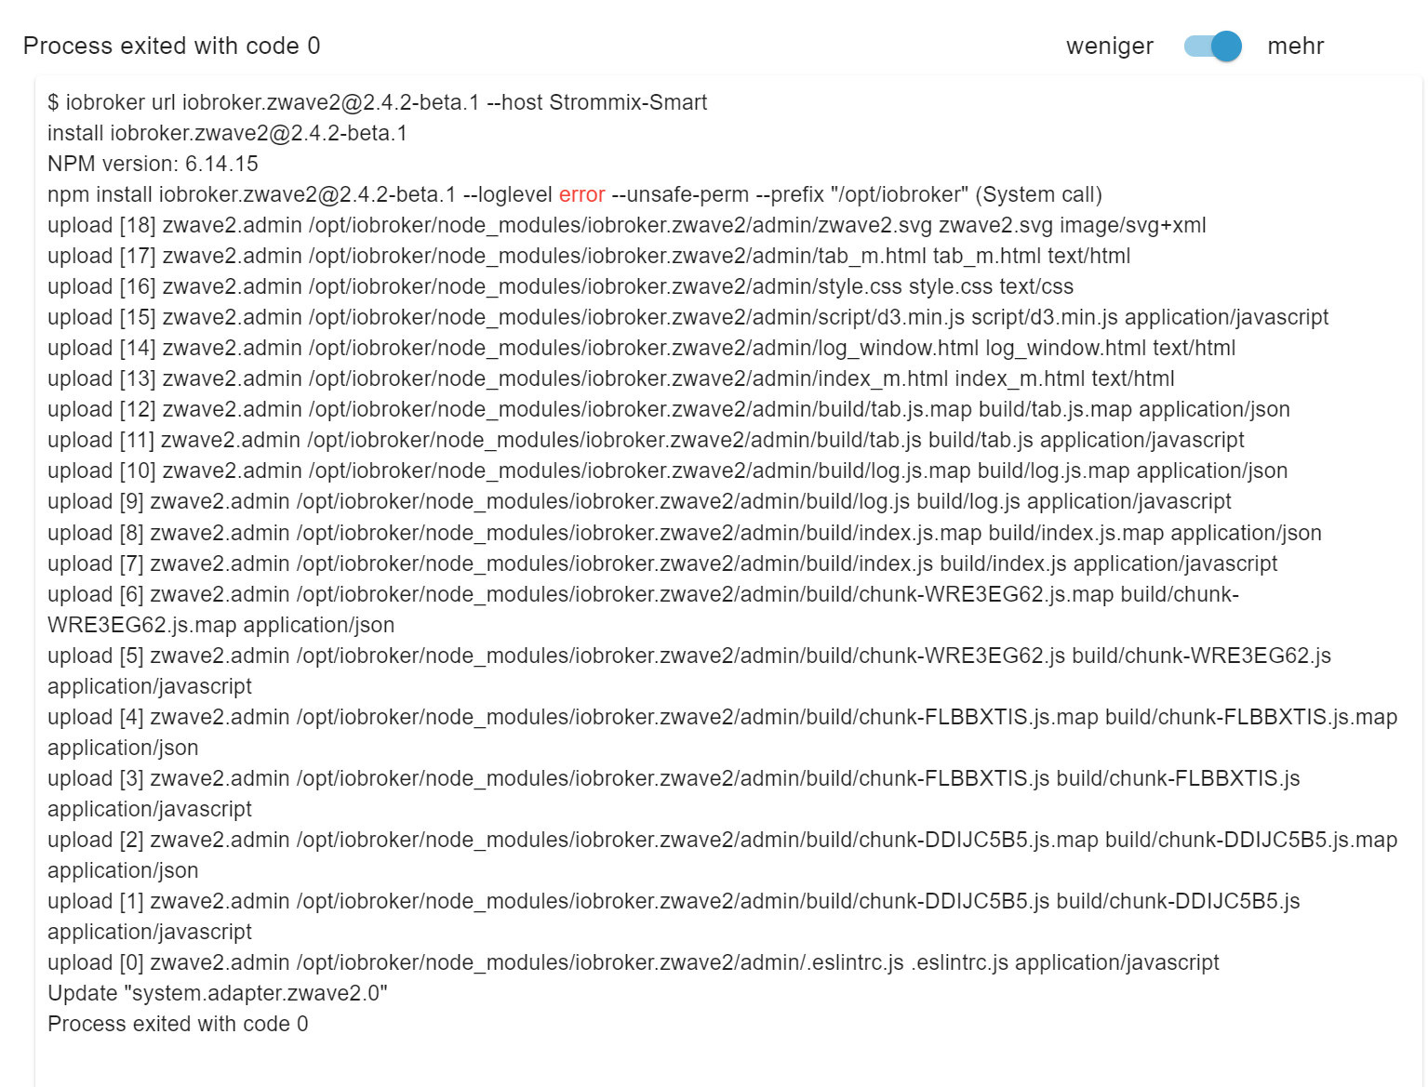
Task: Click the 'mehr' label
Action: (x=1295, y=46)
